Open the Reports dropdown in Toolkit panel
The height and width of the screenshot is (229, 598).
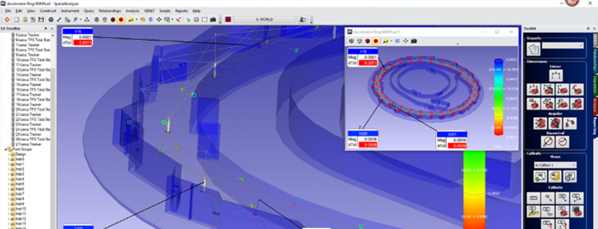click(563, 45)
